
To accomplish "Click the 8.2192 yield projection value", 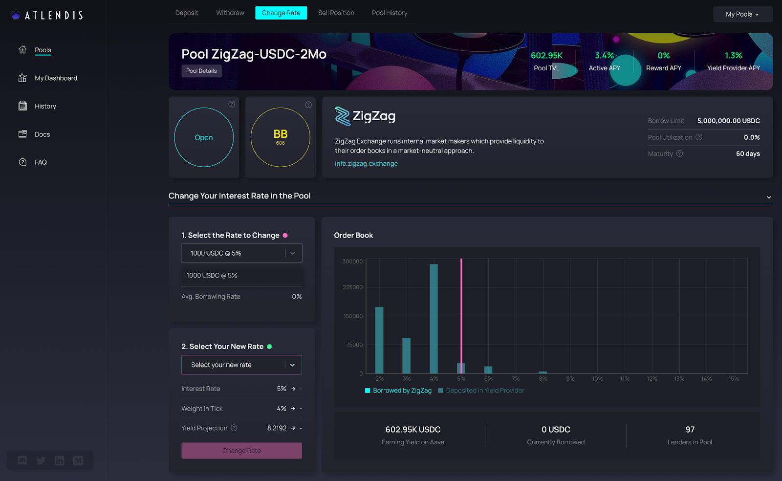I will pyautogui.click(x=277, y=428).
